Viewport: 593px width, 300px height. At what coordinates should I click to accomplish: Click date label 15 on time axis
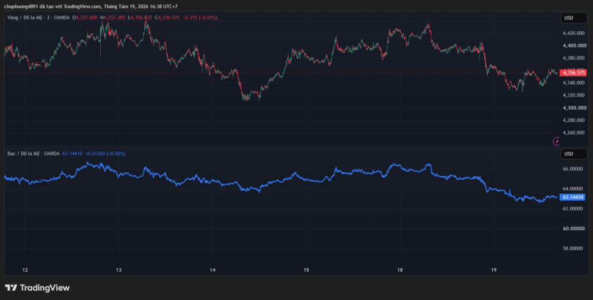[306, 270]
